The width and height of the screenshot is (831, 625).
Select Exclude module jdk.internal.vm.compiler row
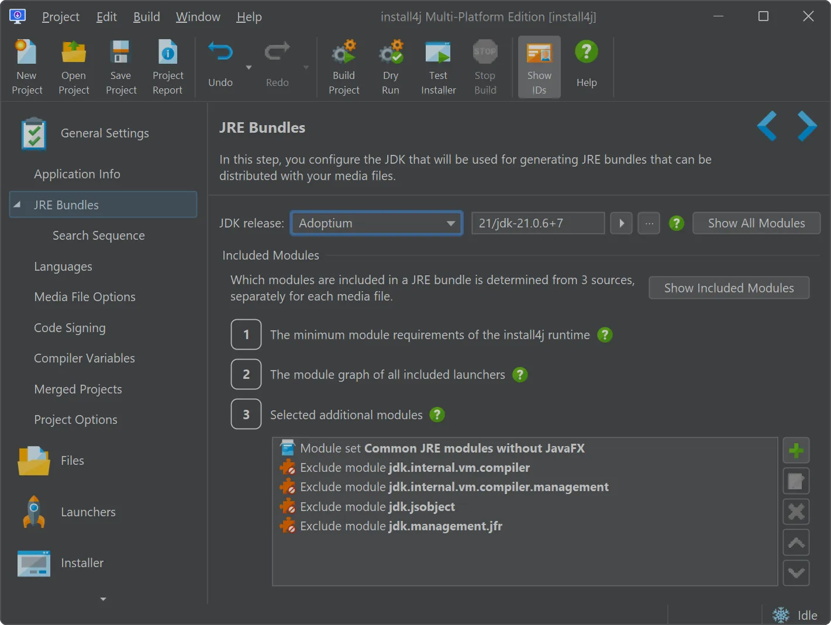point(525,468)
